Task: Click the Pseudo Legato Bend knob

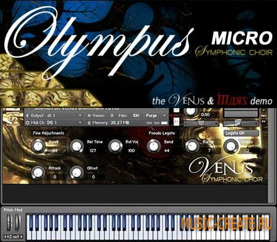Action: tap(154, 146)
